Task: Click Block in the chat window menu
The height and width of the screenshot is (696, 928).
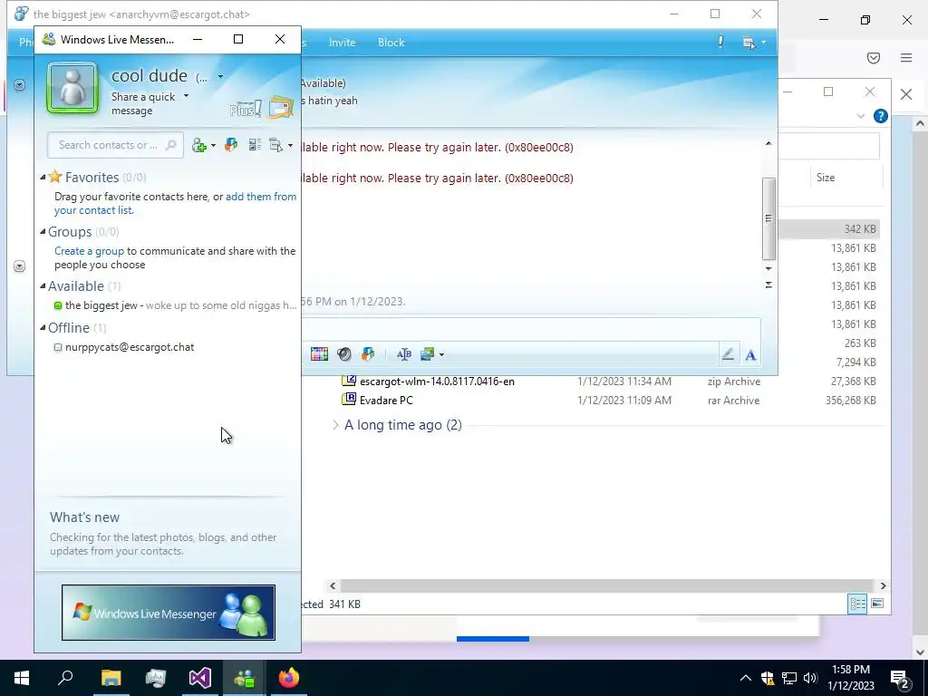Action: pos(391,43)
